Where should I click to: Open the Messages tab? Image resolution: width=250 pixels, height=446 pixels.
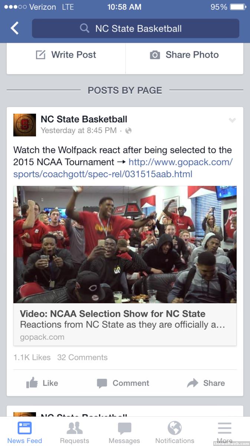pyautogui.click(x=124, y=432)
